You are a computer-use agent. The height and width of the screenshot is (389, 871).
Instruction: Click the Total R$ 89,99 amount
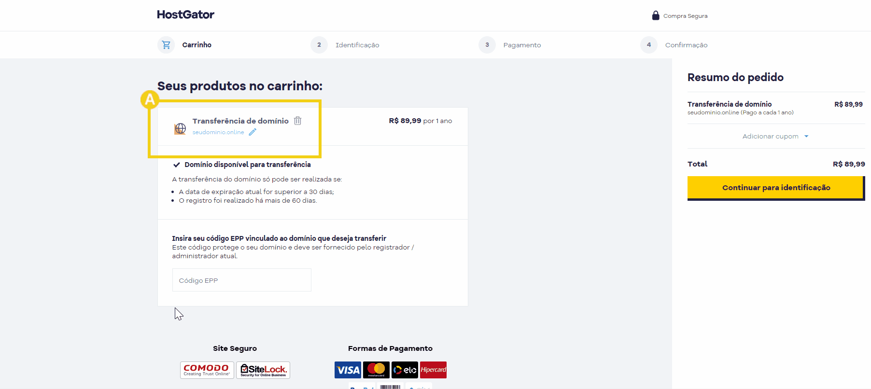[x=849, y=164]
